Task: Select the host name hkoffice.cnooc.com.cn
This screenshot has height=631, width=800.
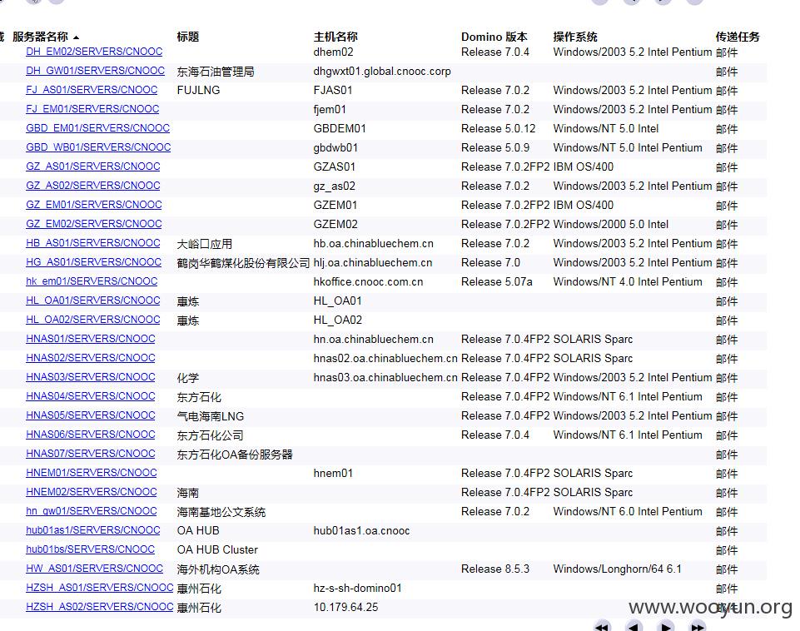Action: 369,281
